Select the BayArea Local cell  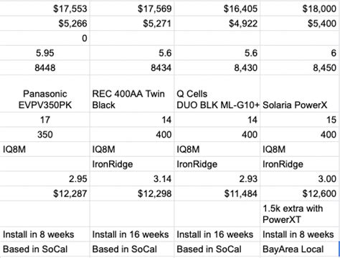click(x=300, y=249)
